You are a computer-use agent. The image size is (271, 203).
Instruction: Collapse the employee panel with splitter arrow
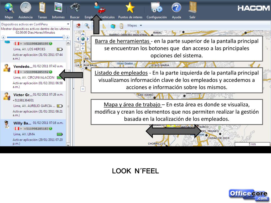pyautogui.click(x=74, y=89)
